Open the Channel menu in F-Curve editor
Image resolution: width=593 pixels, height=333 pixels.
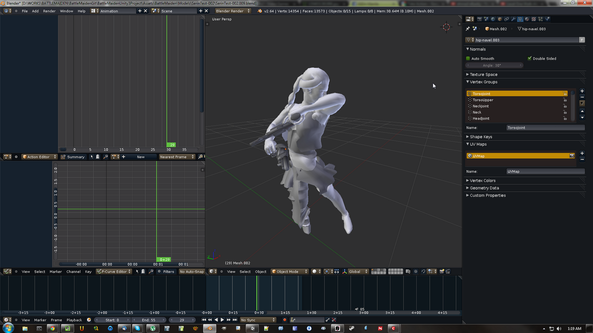73,272
